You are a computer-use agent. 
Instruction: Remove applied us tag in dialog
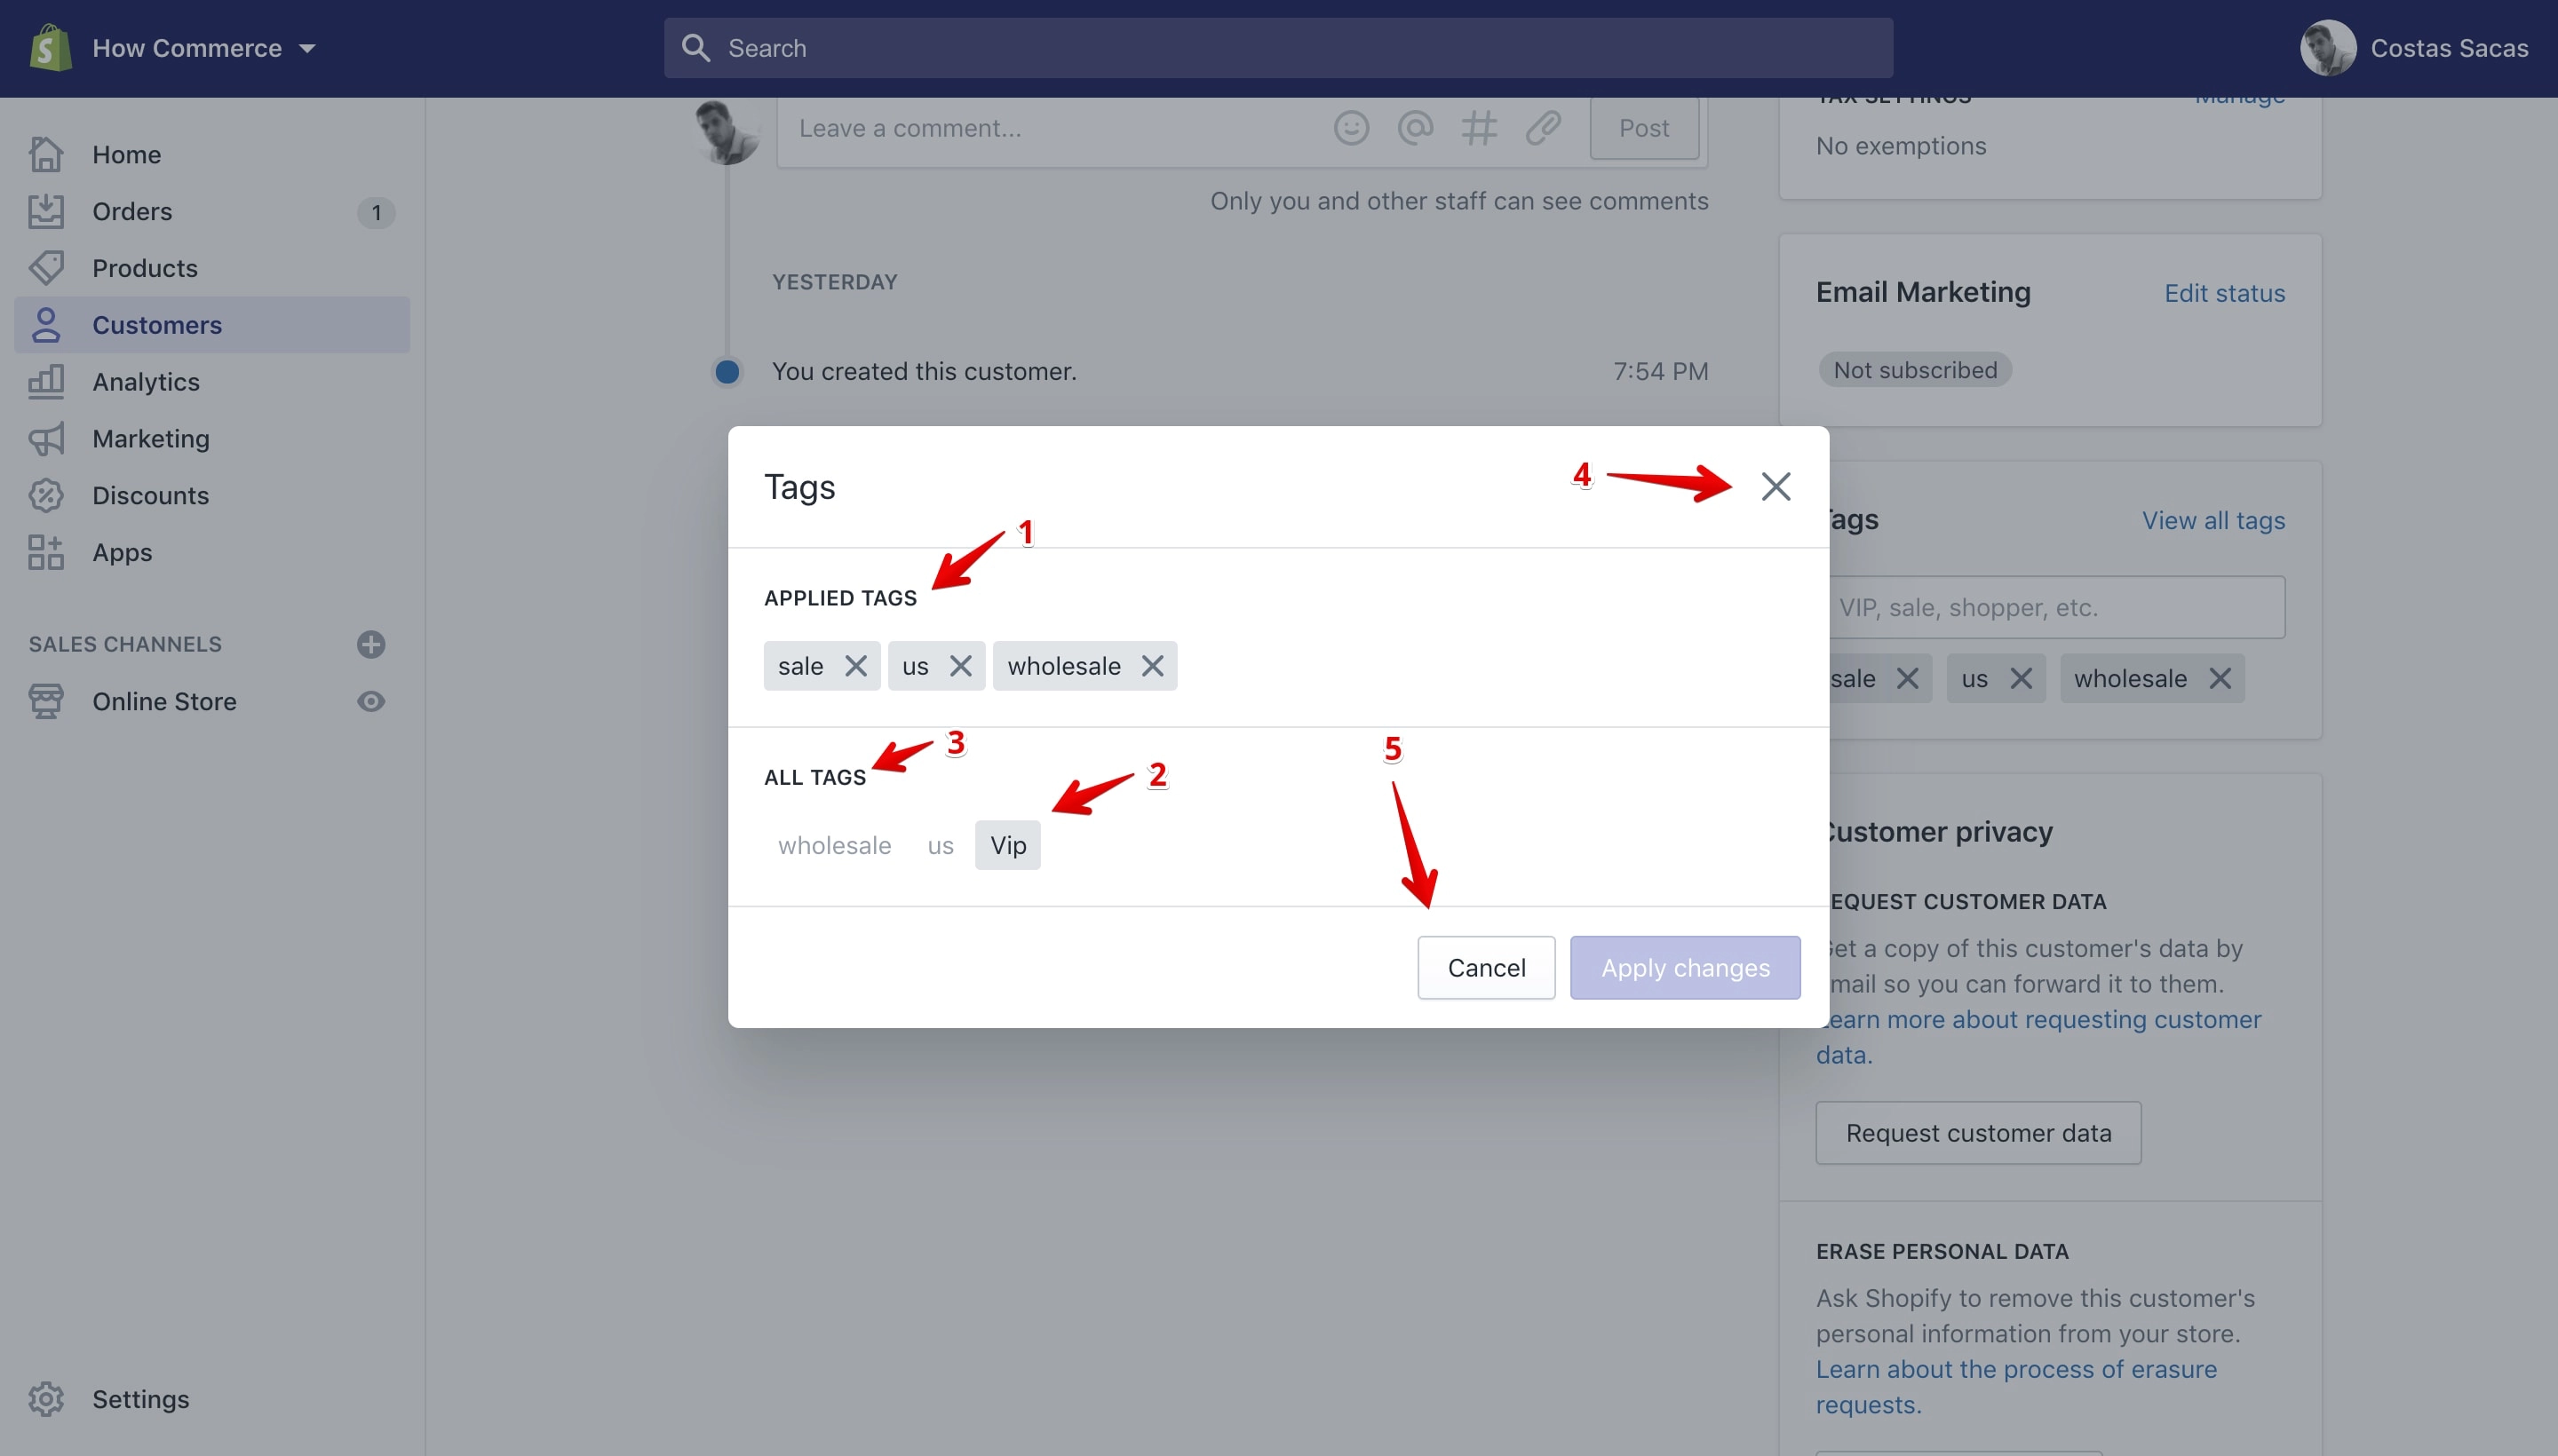[x=960, y=666]
